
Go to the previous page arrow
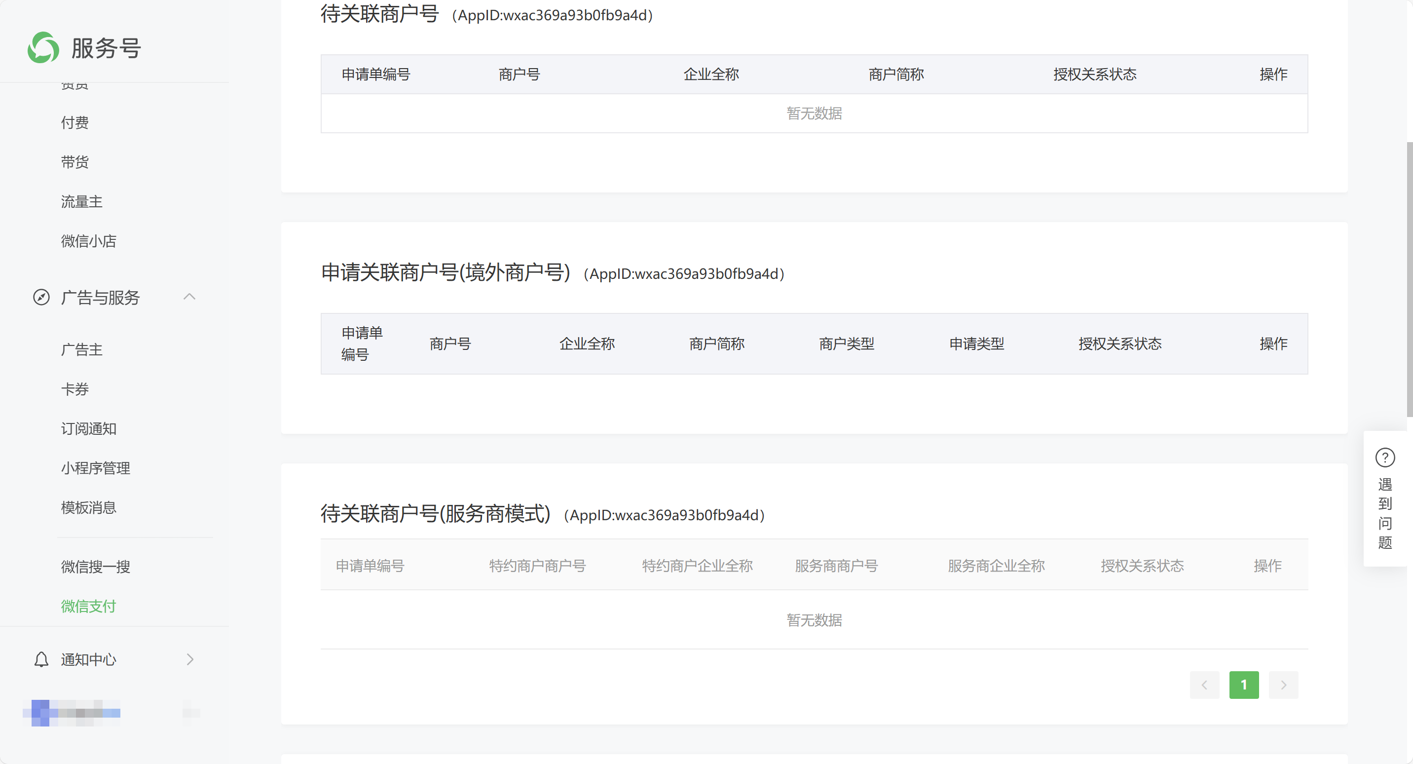(1204, 685)
